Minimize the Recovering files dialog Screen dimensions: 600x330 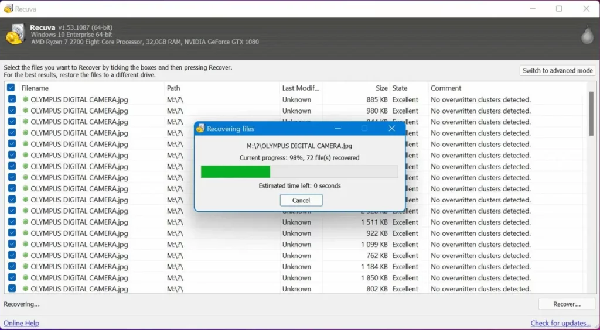pos(337,128)
